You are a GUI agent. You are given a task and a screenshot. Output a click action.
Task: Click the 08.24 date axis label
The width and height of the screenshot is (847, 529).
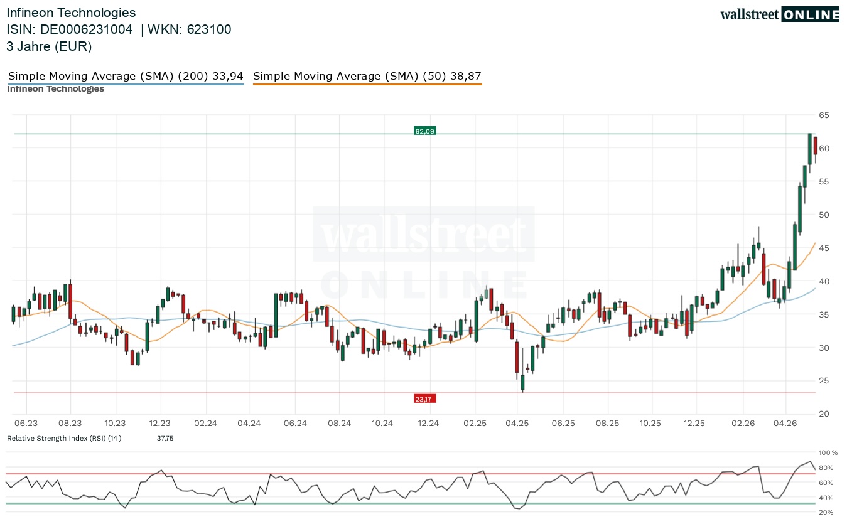tap(339, 424)
